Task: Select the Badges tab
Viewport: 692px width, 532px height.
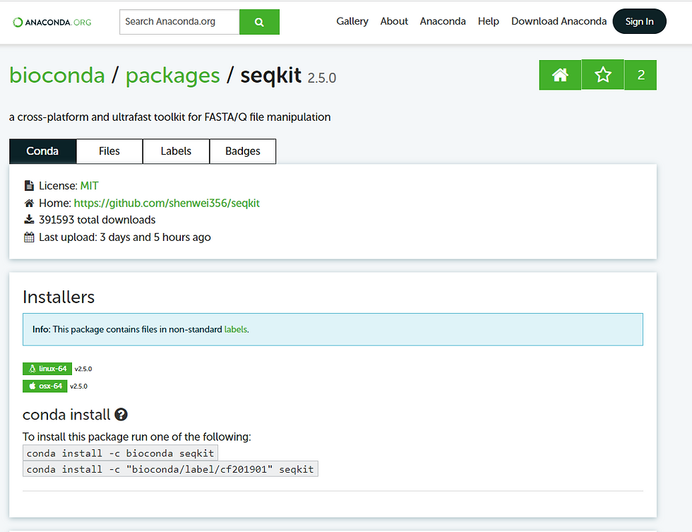Action: (243, 151)
